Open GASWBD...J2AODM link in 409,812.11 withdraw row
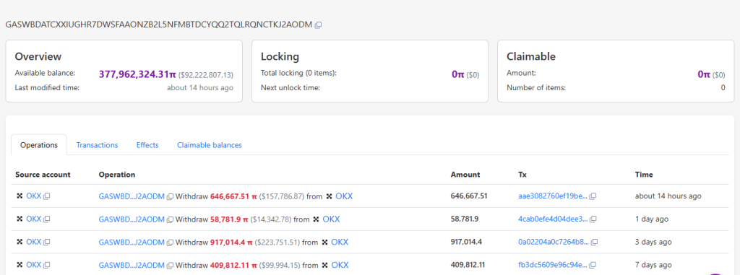The width and height of the screenshot is (740, 275). pos(132,266)
